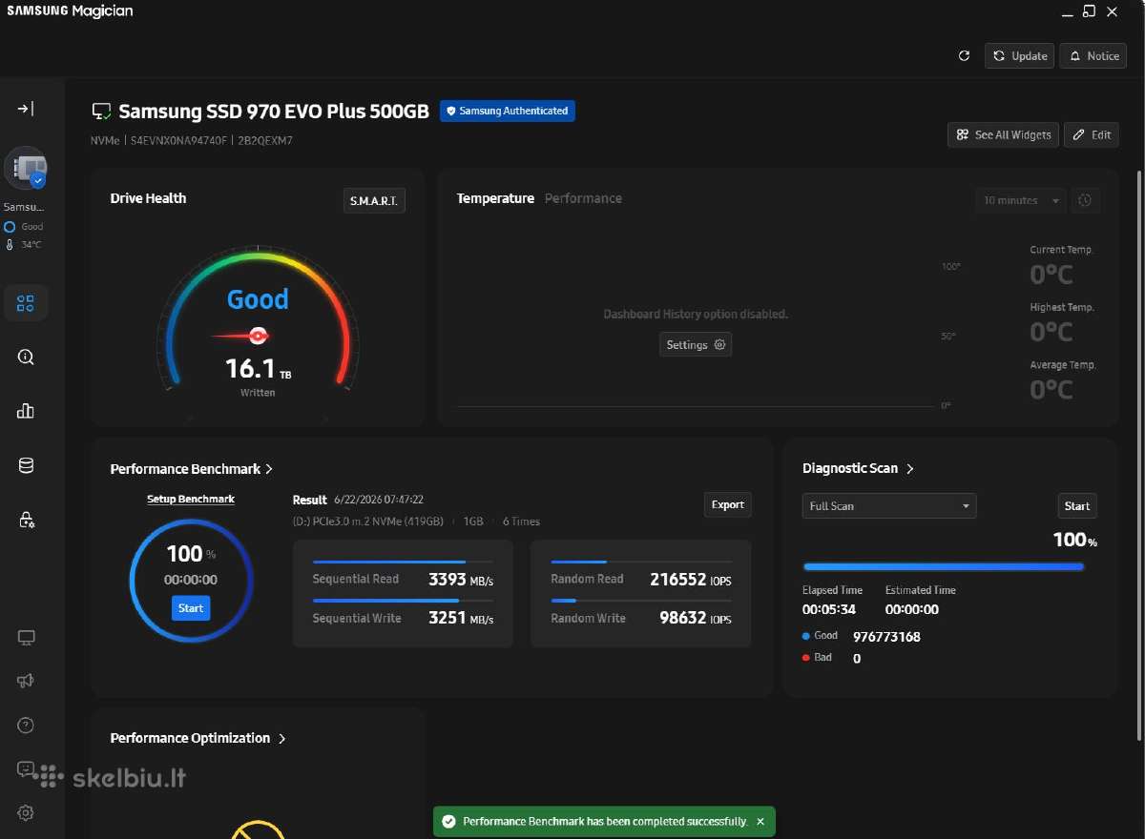Screen dimensions: 1145x839
Task: Expand the Performance Benchmark section
Action: pos(192,469)
